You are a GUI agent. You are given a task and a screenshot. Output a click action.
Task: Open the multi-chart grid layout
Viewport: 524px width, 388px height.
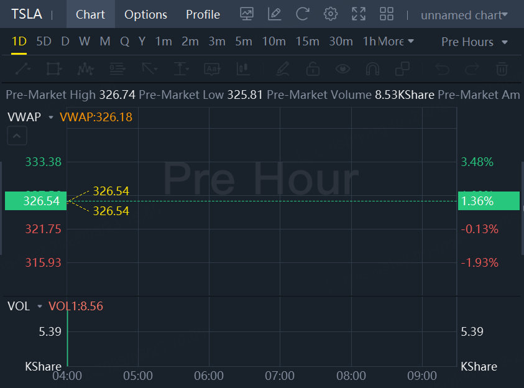[387, 14]
